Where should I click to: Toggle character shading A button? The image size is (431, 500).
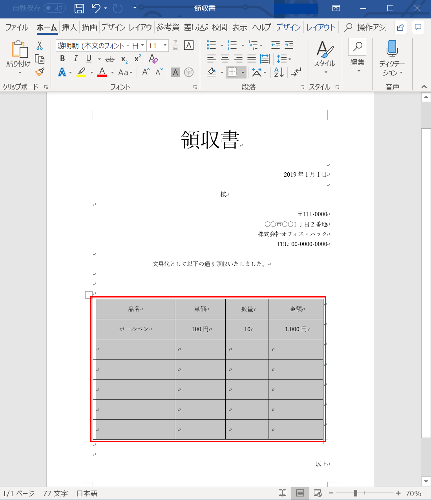coord(175,72)
